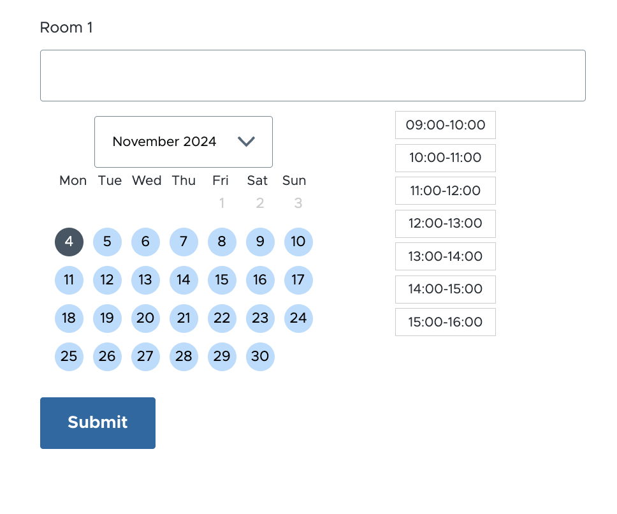Pick November 17 on the calendar
The width and height of the screenshot is (617, 514).
coord(298,280)
